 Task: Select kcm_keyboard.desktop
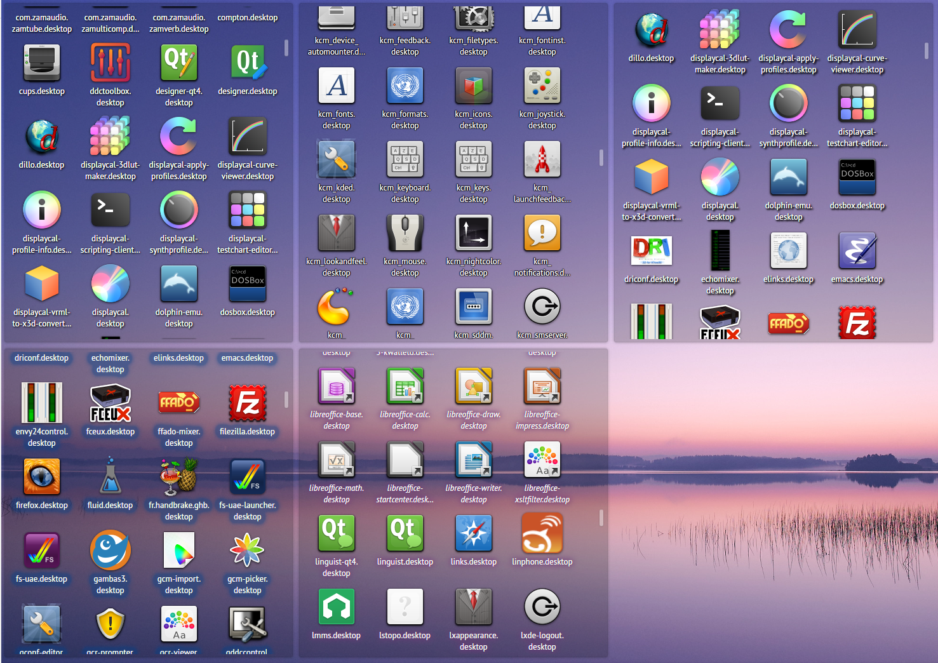(405, 159)
